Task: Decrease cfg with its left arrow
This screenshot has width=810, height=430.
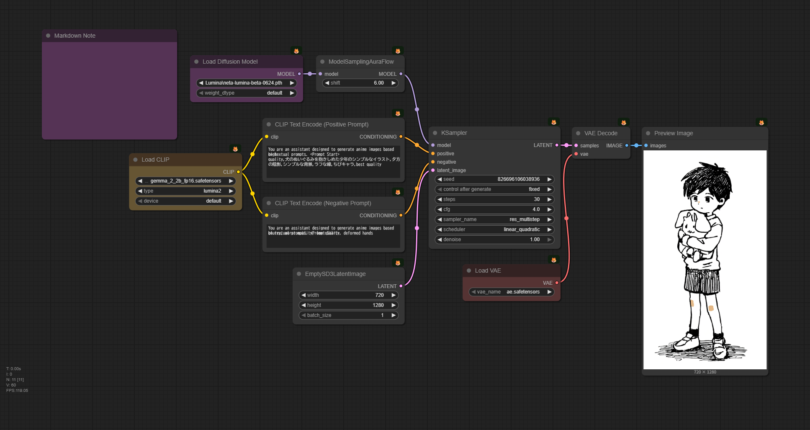Action: click(x=440, y=209)
